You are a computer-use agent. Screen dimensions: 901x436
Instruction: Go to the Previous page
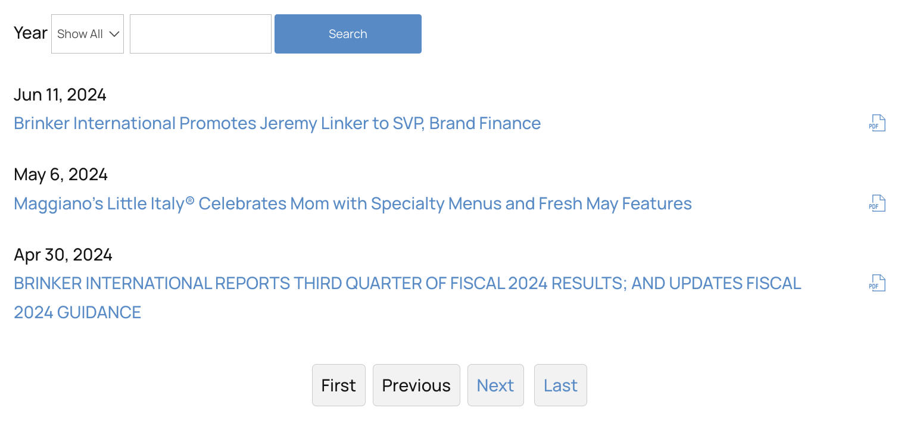[x=416, y=385]
